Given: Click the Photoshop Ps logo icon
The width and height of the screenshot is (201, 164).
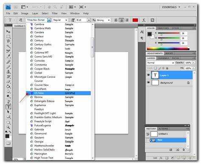Looking at the screenshot, I should click(x=8, y=7).
